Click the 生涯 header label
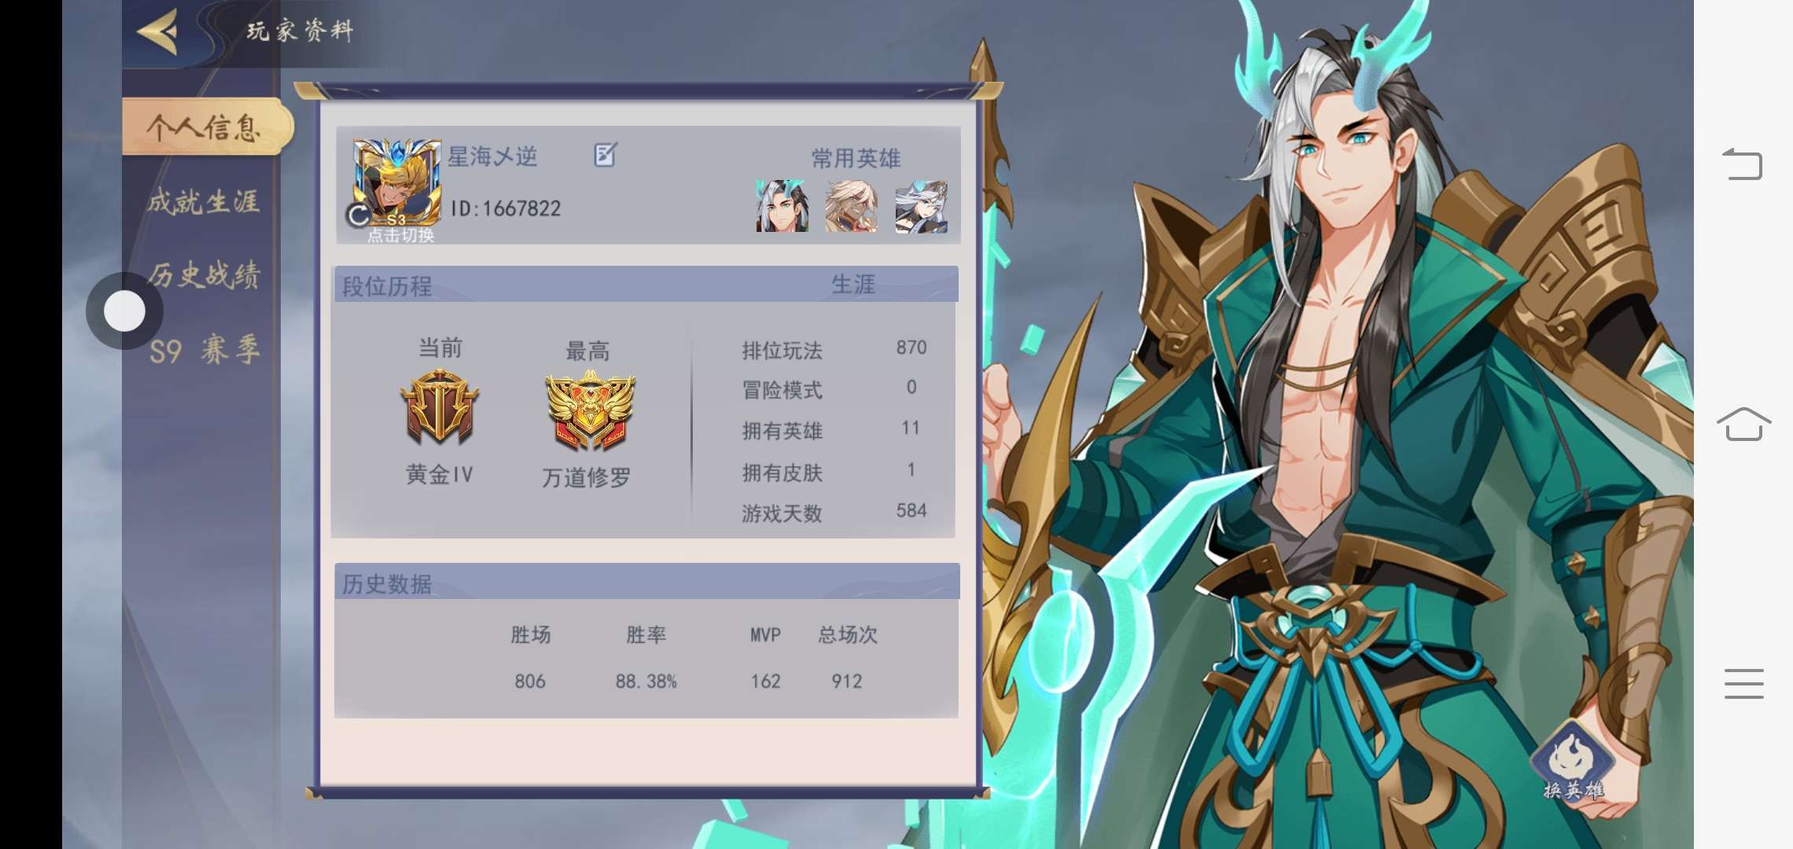 tap(853, 285)
